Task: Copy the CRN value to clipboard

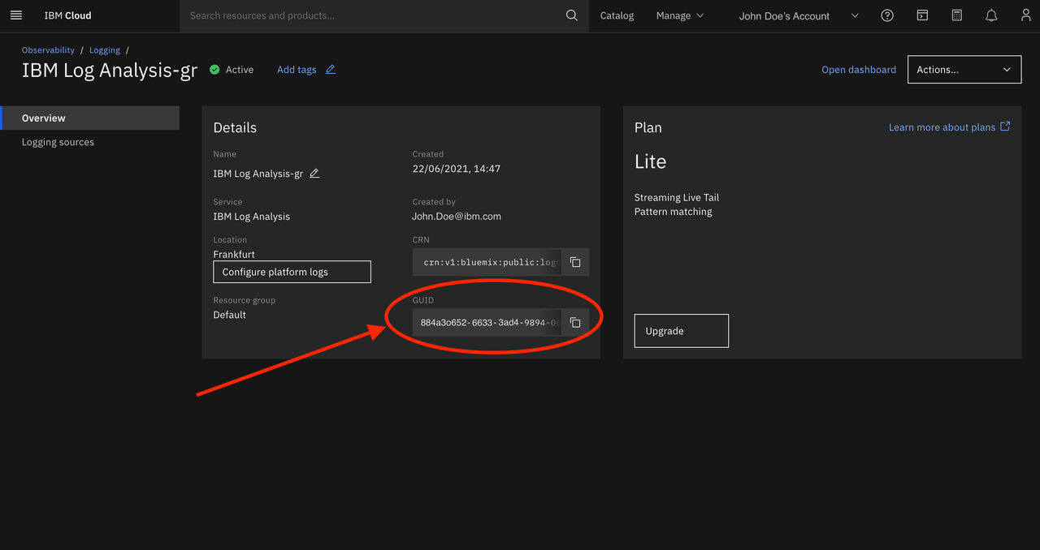Action: tap(575, 262)
